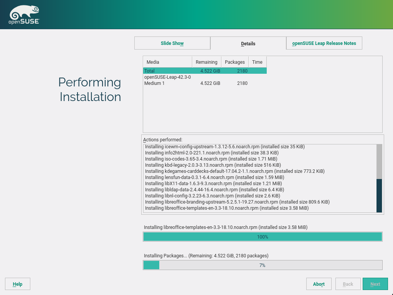393x295 pixels.
Task: Click the Media column header
Action: 167,62
